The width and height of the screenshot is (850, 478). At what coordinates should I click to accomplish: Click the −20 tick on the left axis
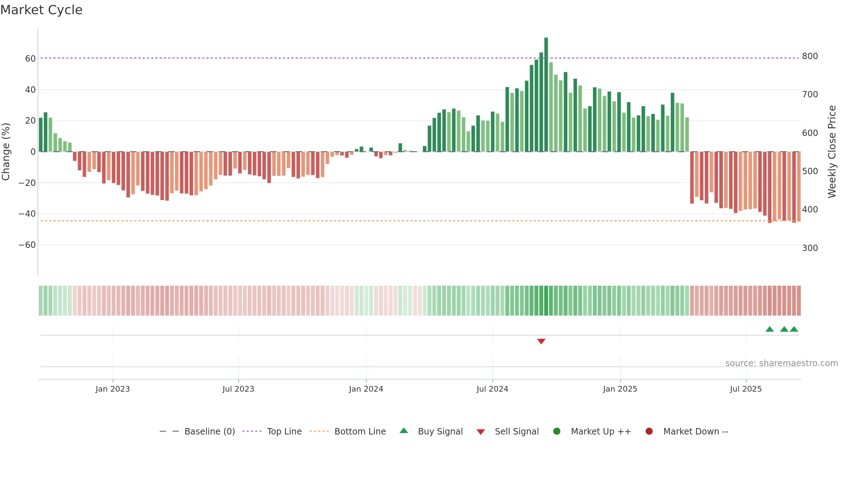tap(27, 183)
